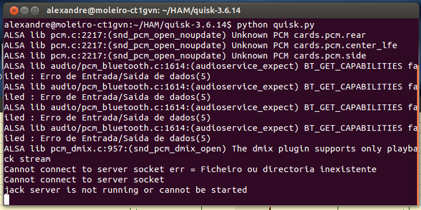Click 'Ficheiro ou directoria inexistente' text
Viewport: 421px width, 210px height.
tap(288, 169)
